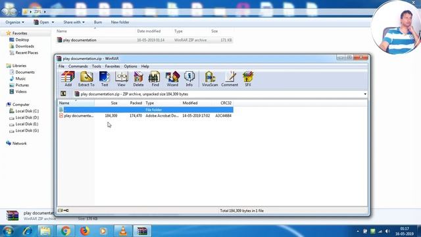Select the play documenta... PDF row in WinRAR
The width and height of the screenshot is (421, 237).
tap(145, 116)
